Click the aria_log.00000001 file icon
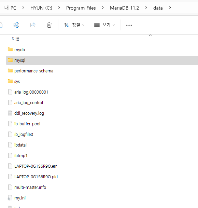 10,92
